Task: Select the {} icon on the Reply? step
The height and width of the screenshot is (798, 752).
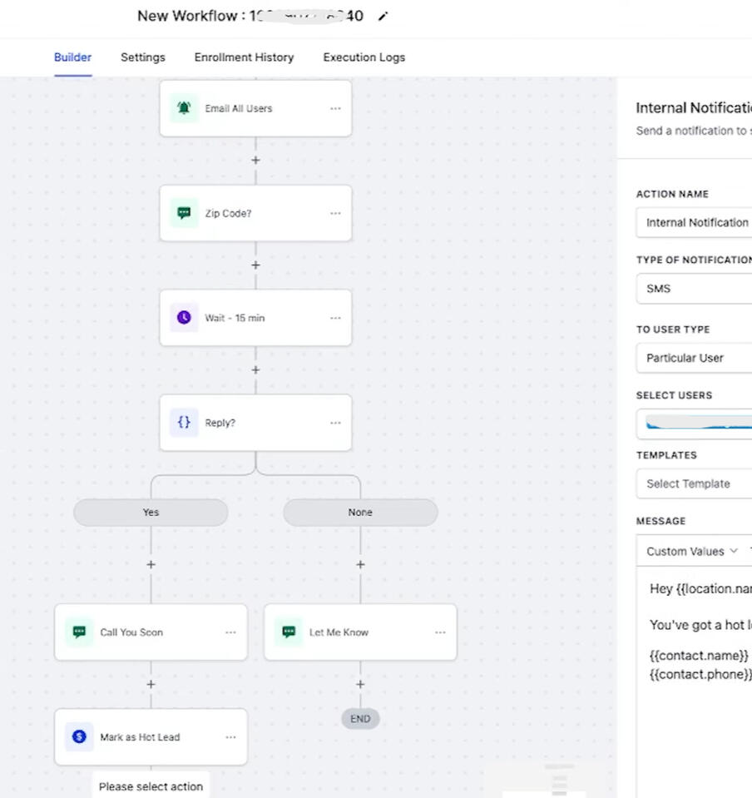Action: (x=184, y=422)
